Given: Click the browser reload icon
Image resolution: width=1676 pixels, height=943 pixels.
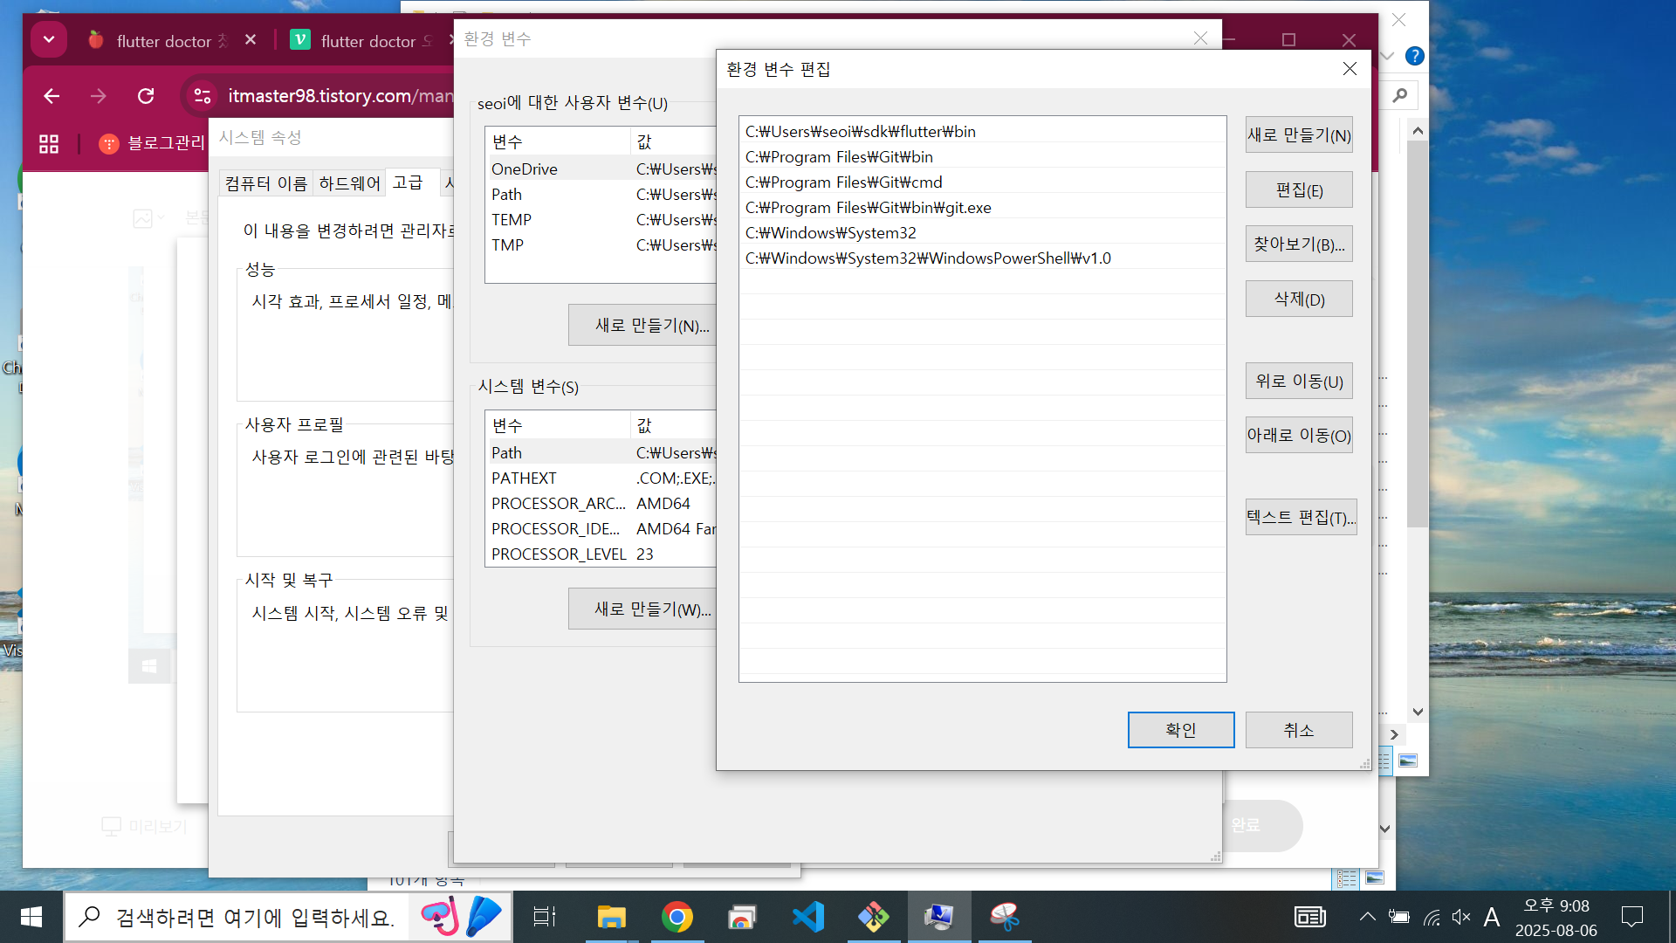Looking at the screenshot, I should coord(146,96).
